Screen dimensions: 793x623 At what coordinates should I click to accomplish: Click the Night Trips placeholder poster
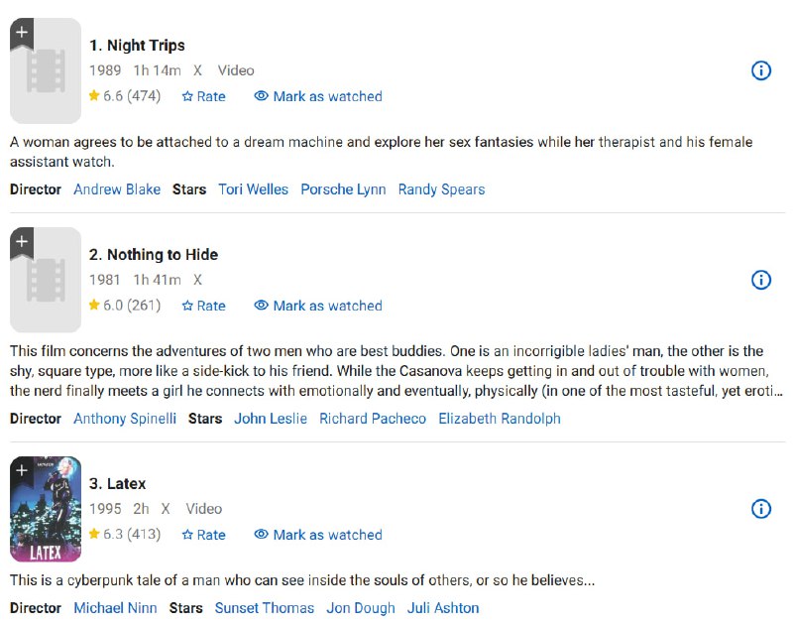coord(46,81)
